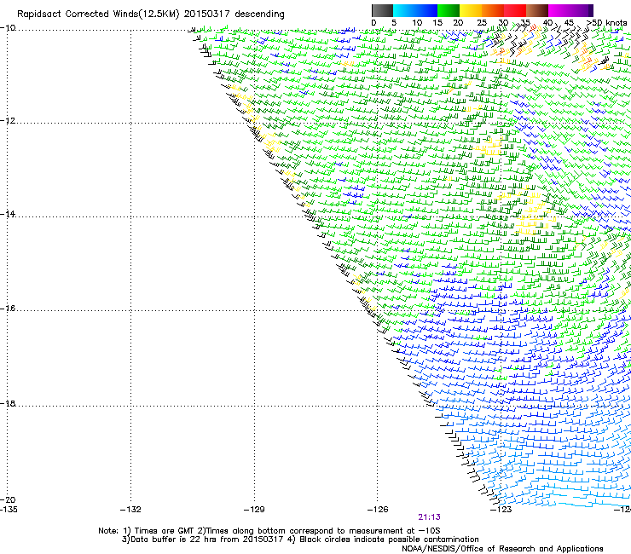Click the '45' legend scale label
The image size is (631, 554).
(569, 23)
